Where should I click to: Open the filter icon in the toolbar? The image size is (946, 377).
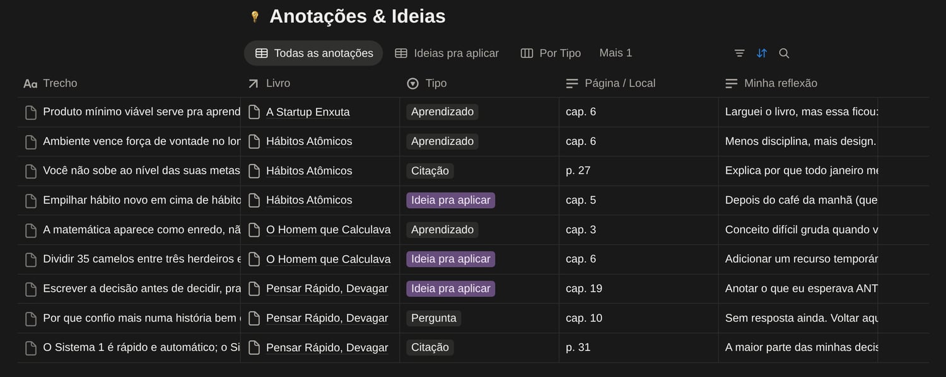coord(740,54)
